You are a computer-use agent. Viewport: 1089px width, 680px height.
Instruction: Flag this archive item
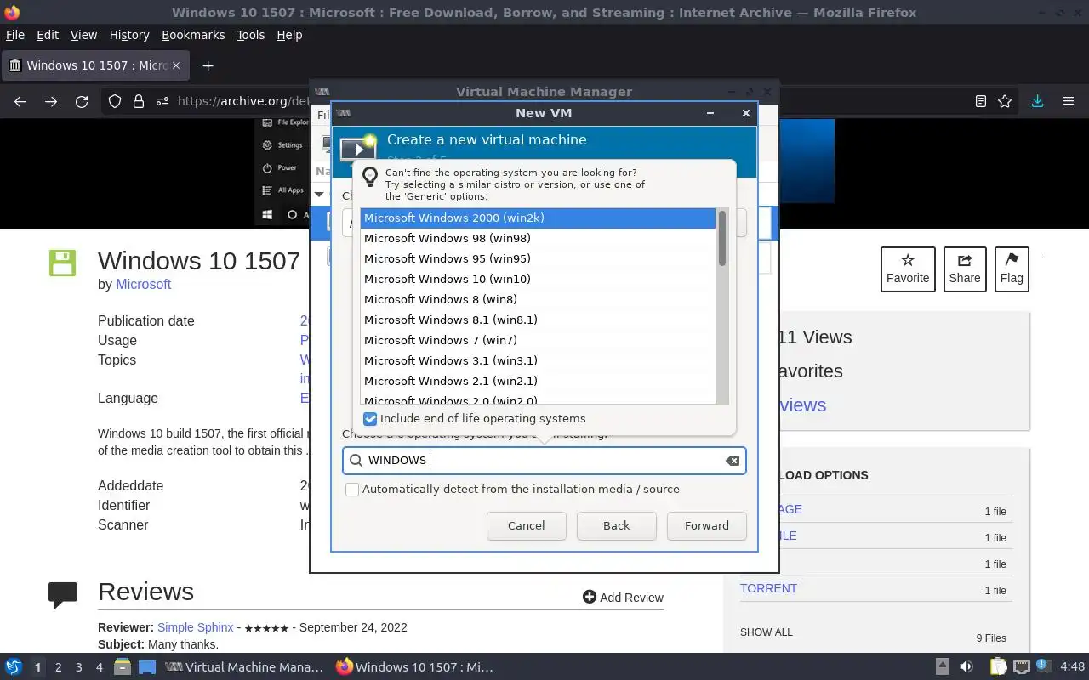[x=1012, y=269]
